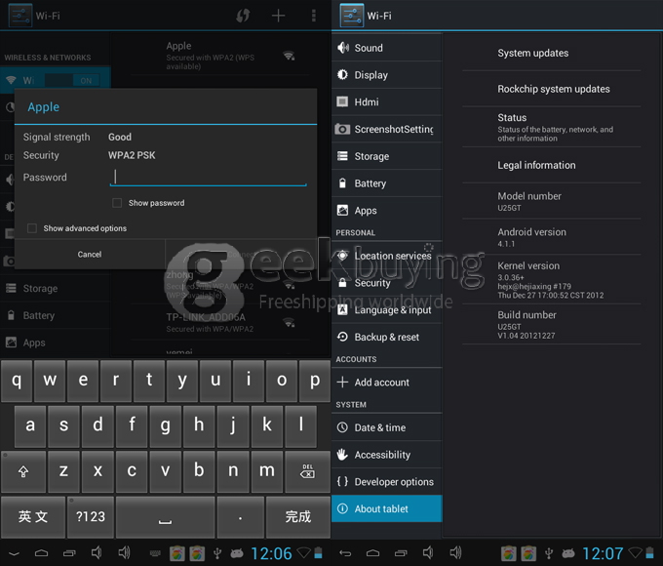The height and width of the screenshot is (566, 663).
Task: Click into the Password input field
Action: tap(209, 177)
